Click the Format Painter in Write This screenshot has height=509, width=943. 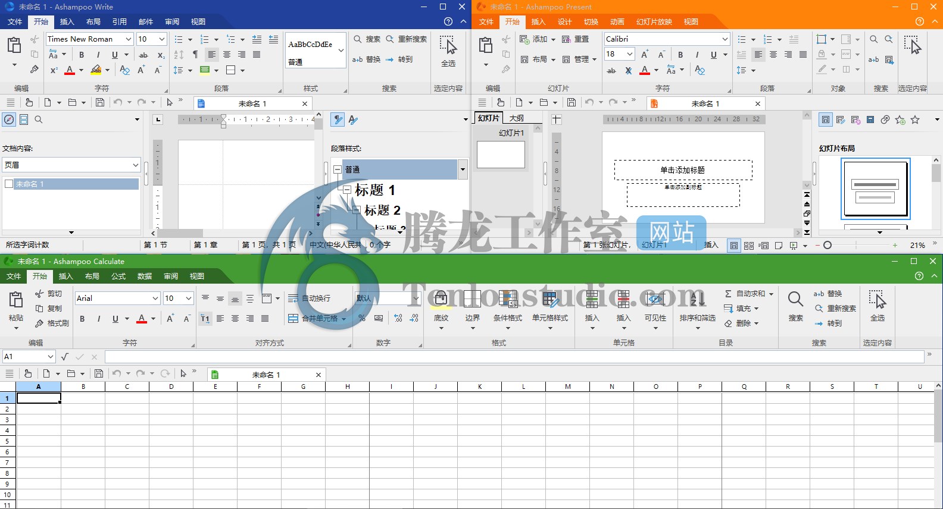(x=35, y=69)
